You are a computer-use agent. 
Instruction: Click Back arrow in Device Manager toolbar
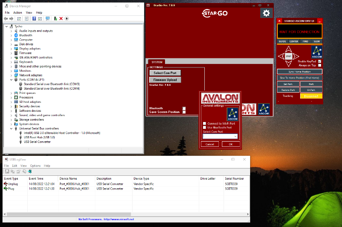pyautogui.click(x=6, y=19)
